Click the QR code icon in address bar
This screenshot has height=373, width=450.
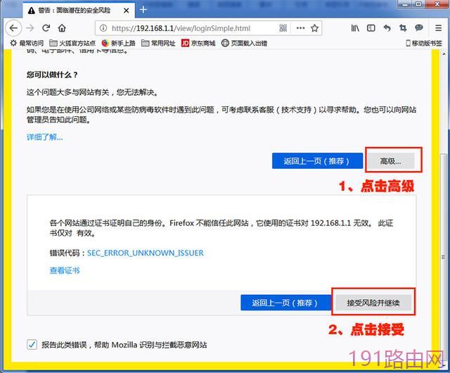pyautogui.click(x=283, y=28)
